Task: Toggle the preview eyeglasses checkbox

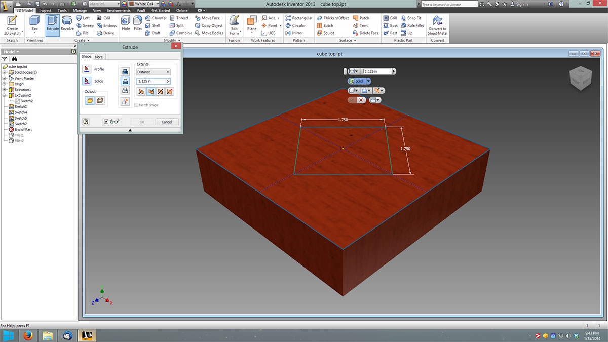Action: [106, 122]
